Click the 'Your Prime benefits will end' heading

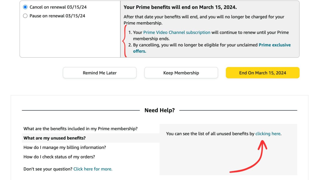pos(180,7)
